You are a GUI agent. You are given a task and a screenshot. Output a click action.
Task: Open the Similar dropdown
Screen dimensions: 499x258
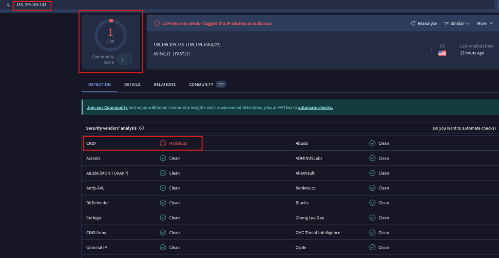pos(457,23)
